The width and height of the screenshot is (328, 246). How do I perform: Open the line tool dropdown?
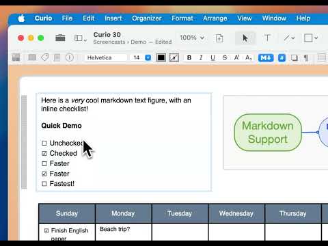[x=289, y=38]
